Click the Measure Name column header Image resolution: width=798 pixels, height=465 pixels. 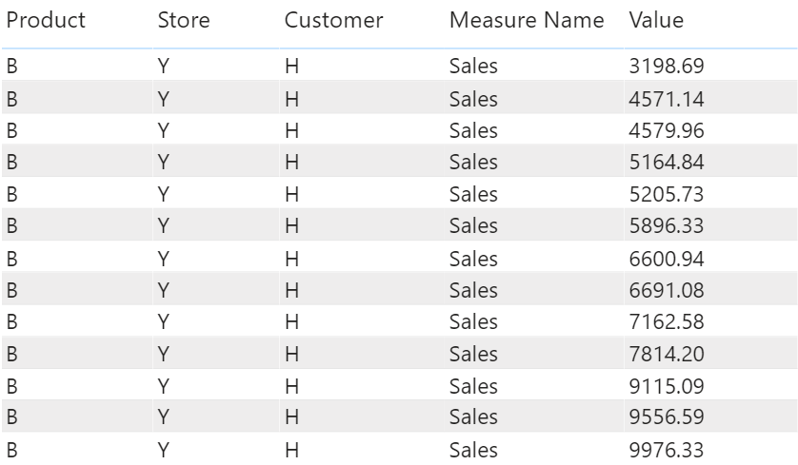pyautogui.click(x=527, y=20)
